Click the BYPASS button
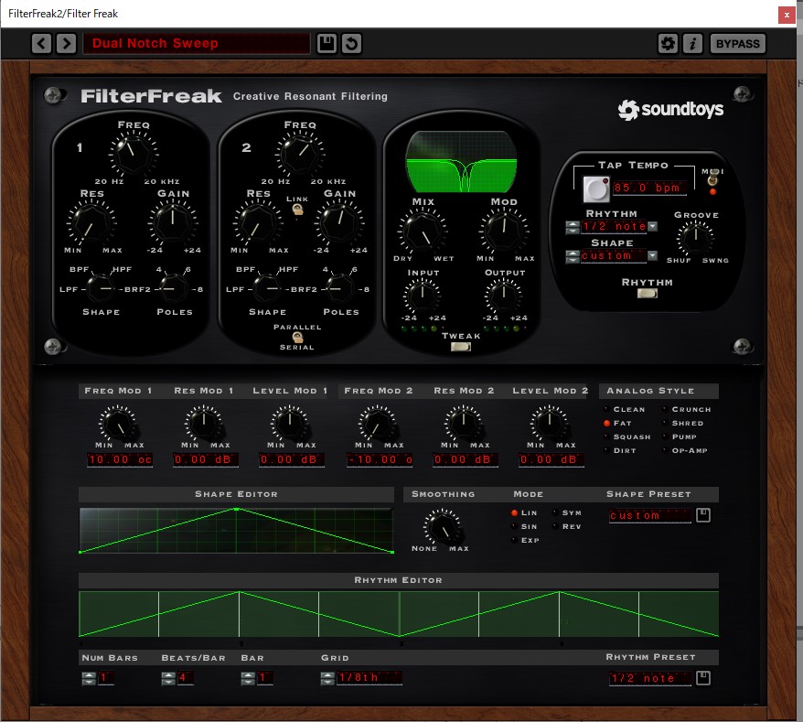The image size is (803, 722). (737, 44)
